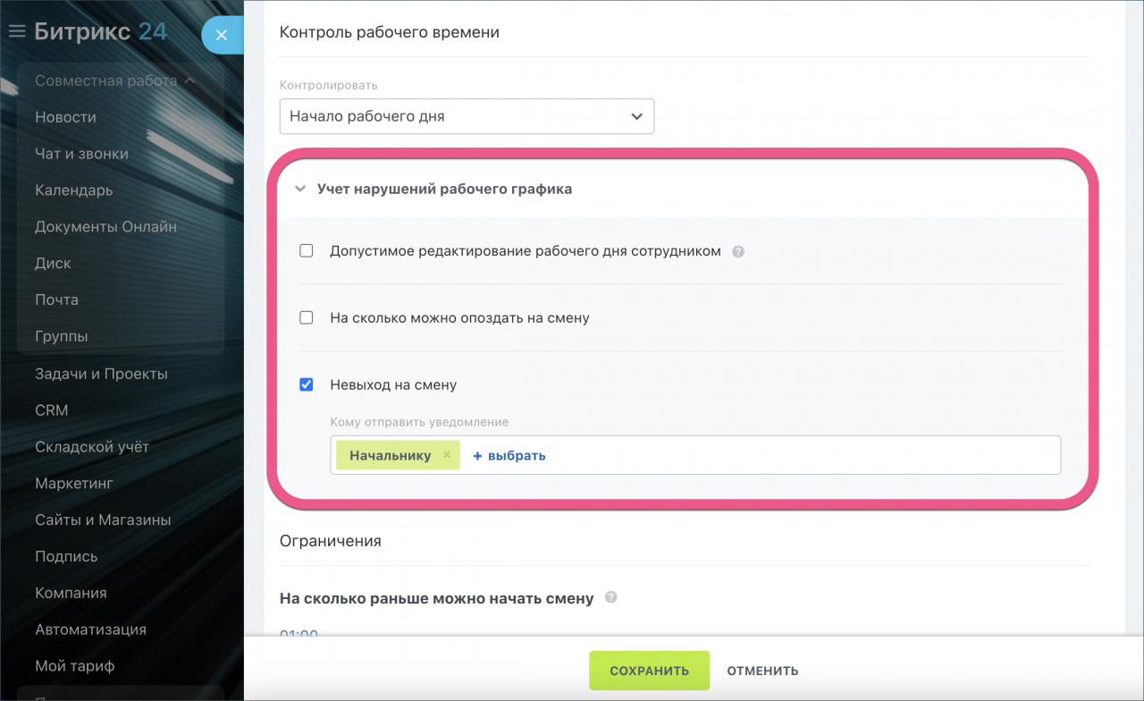Open Группы in the sidebar
This screenshot has width=1144, height=701.
61,336
